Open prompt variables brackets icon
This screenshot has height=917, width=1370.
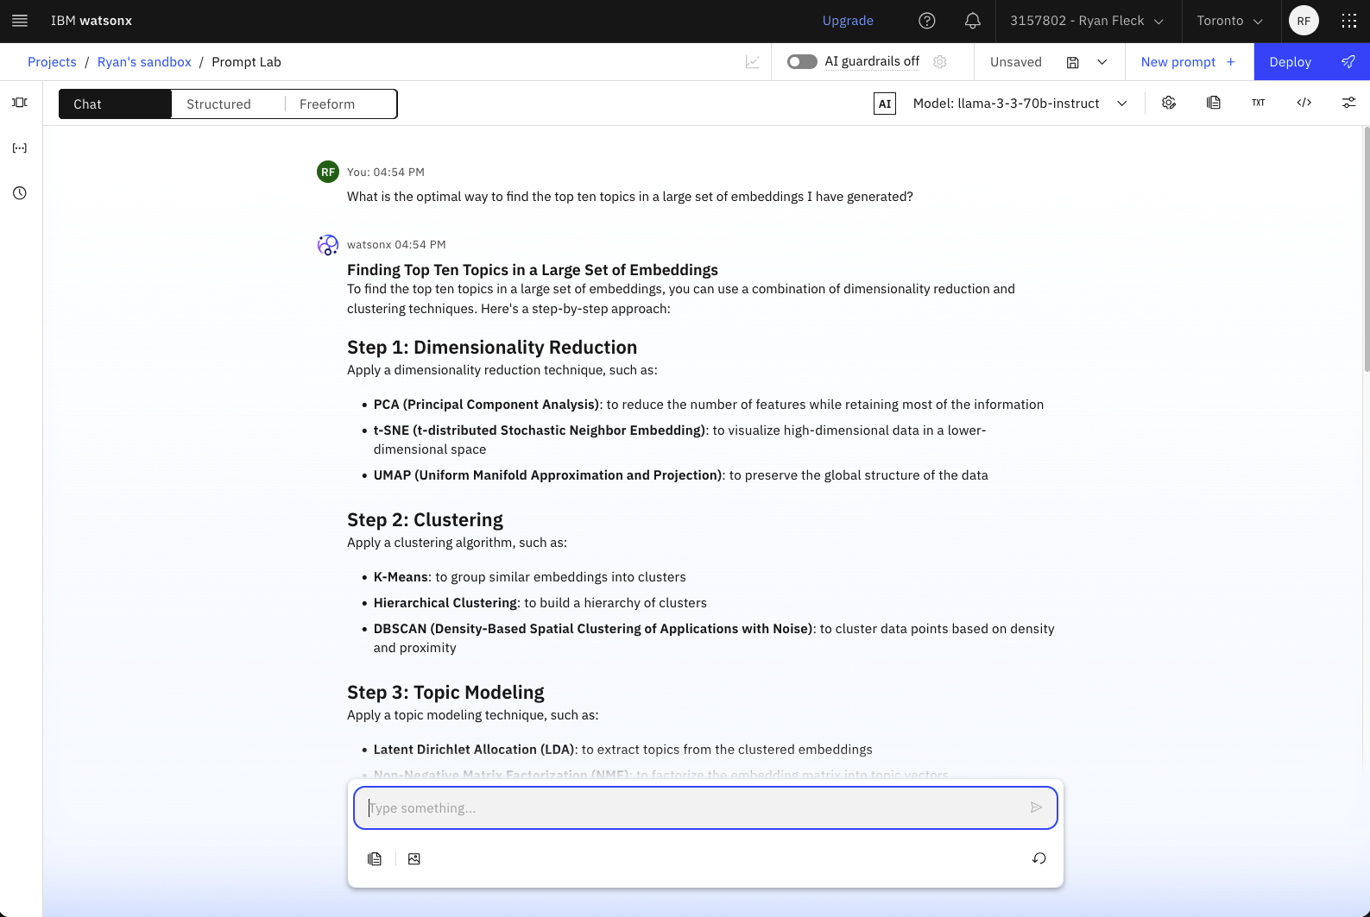[20, 148]
